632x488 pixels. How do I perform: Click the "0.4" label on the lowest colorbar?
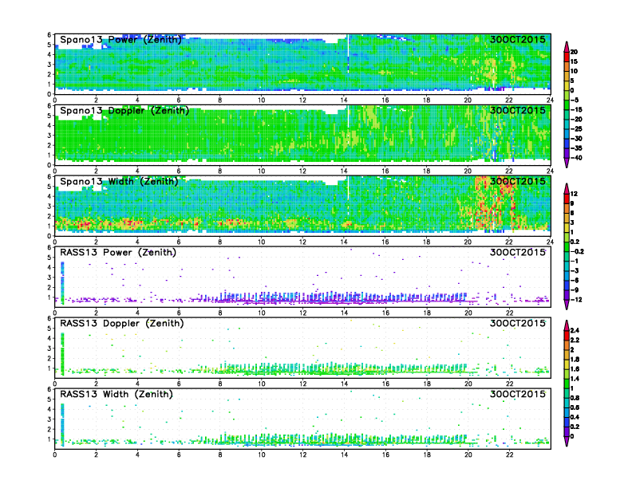575,417
